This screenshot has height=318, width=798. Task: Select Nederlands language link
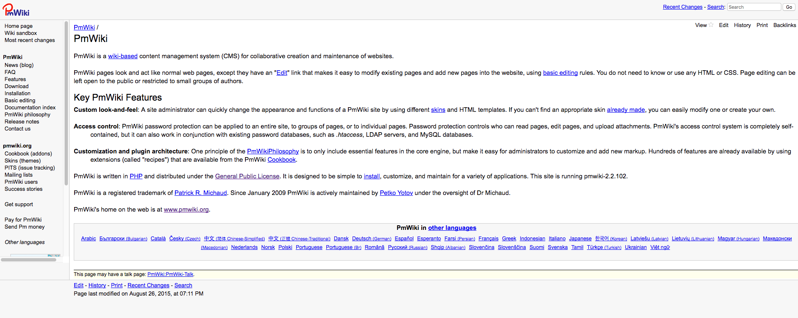pos(244,247)
